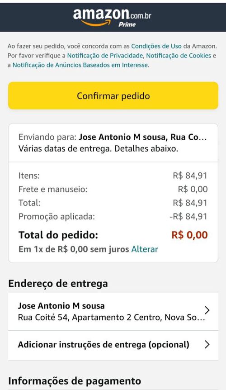The image size is (226, 390).
Task: Click the Prime label under logo
Action: point(127,24)
